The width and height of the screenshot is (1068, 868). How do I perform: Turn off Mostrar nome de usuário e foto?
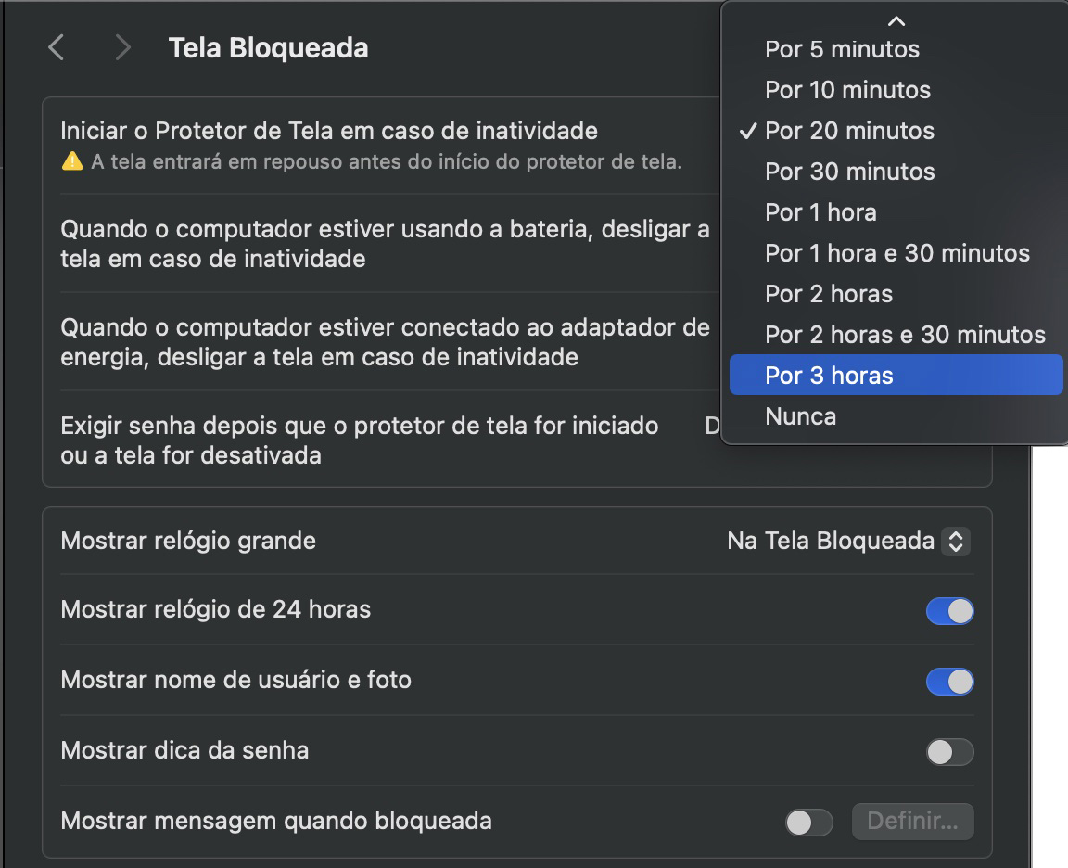click(949, 681)
